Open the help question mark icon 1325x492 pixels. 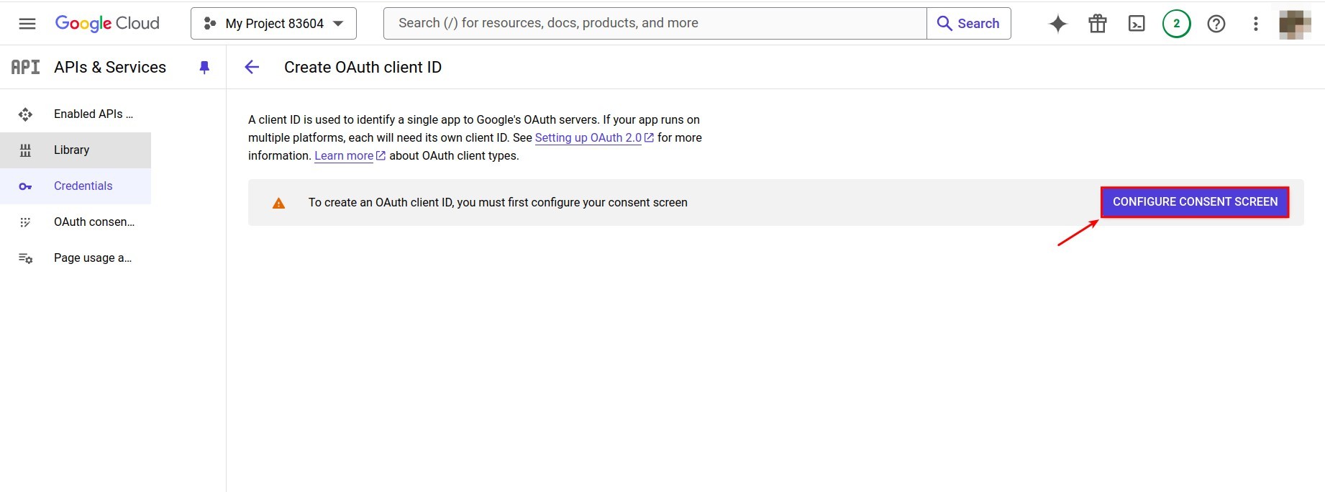click(x=1216, y=24)
